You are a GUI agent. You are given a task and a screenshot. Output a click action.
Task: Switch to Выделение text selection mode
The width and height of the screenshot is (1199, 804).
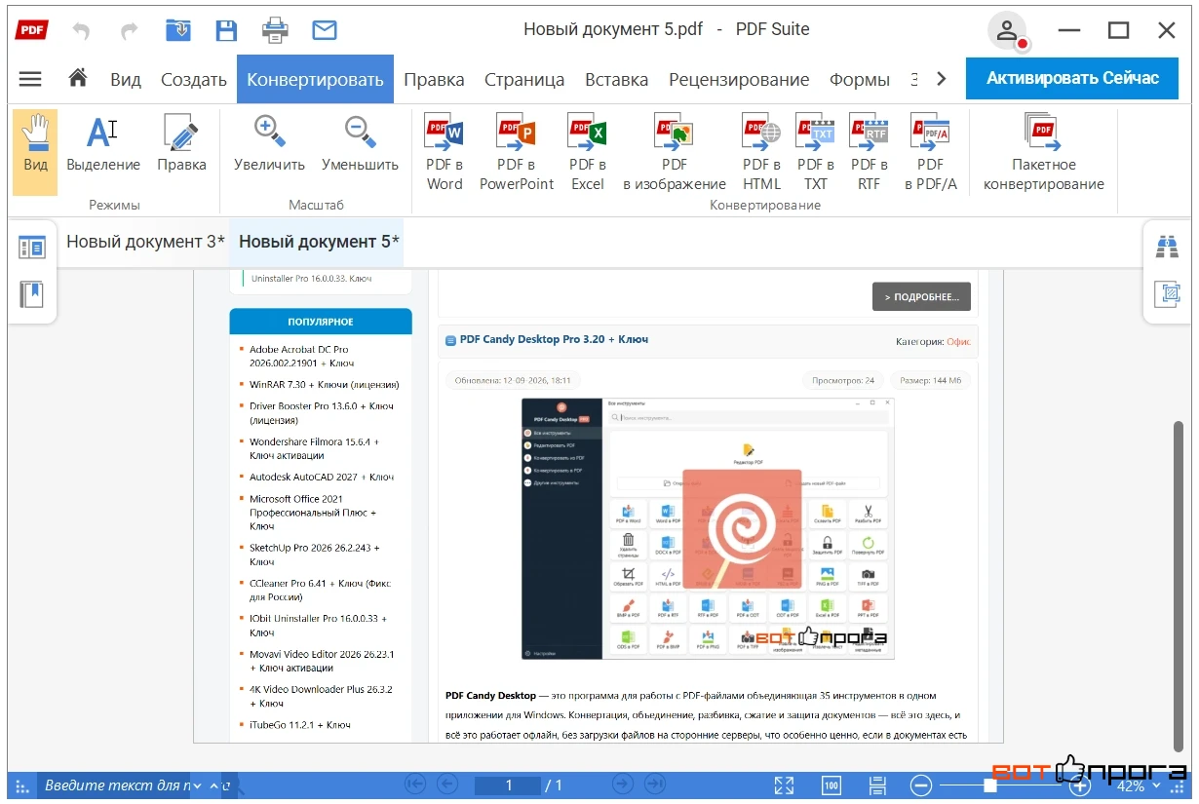click(x=103, y=144)
